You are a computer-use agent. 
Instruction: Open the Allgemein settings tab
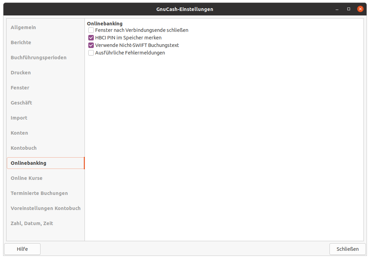[23, 27]
